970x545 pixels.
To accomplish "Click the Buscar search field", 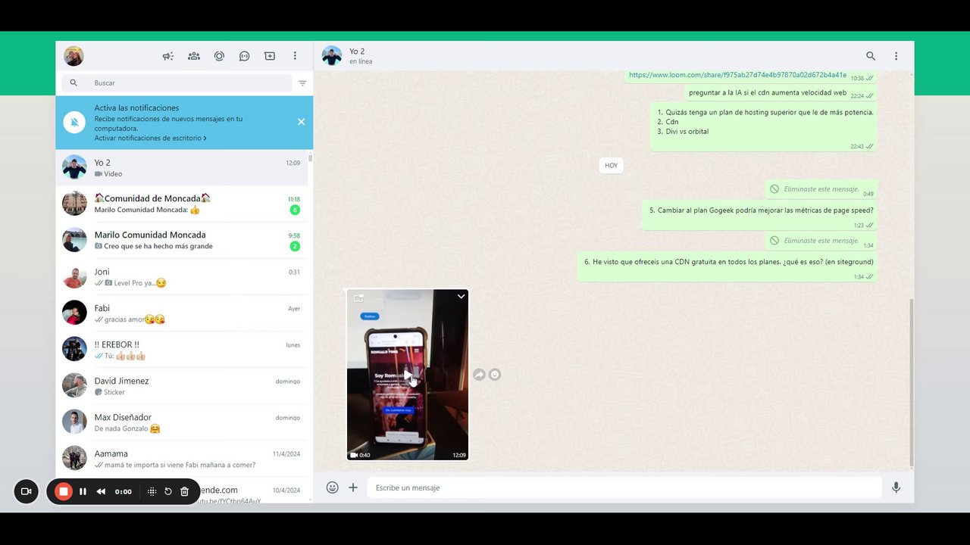I will [177, 83].
